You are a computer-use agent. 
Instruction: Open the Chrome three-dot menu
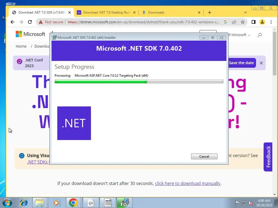271,22
